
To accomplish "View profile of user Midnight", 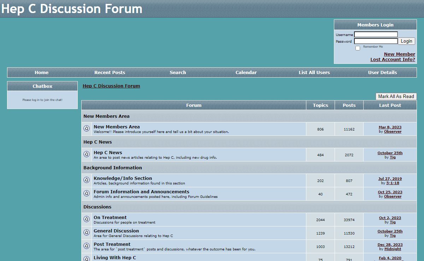I will (x=393, y=249).
